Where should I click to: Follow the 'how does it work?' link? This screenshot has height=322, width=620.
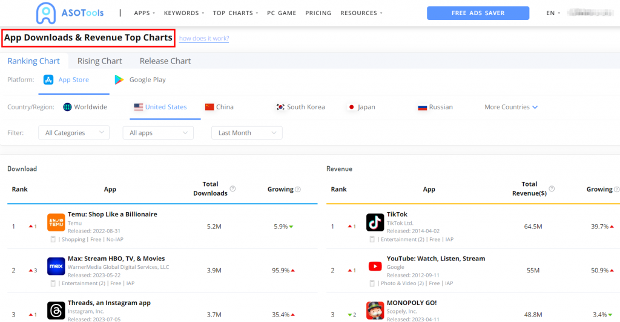(x=204, y=39)
